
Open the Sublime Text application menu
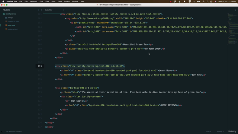coord(12,1)
